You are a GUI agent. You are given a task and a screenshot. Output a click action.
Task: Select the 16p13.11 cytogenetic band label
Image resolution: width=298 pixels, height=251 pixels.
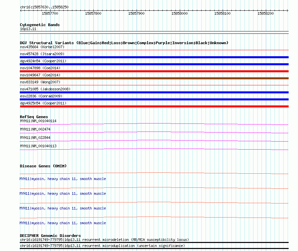coord(28,29)
